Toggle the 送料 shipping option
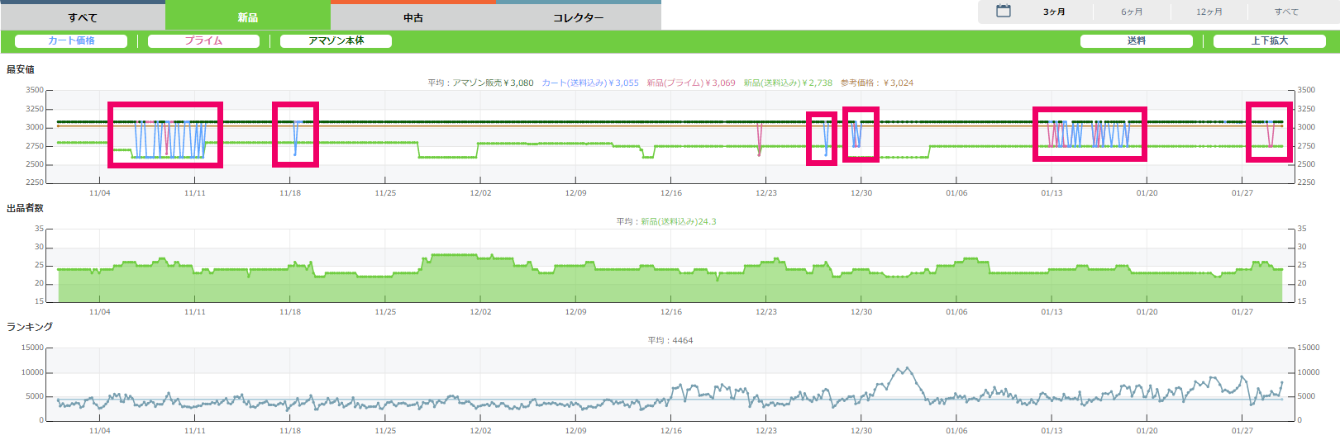1340x440 pixels. pyautogui.click(x=1137, y=40)
